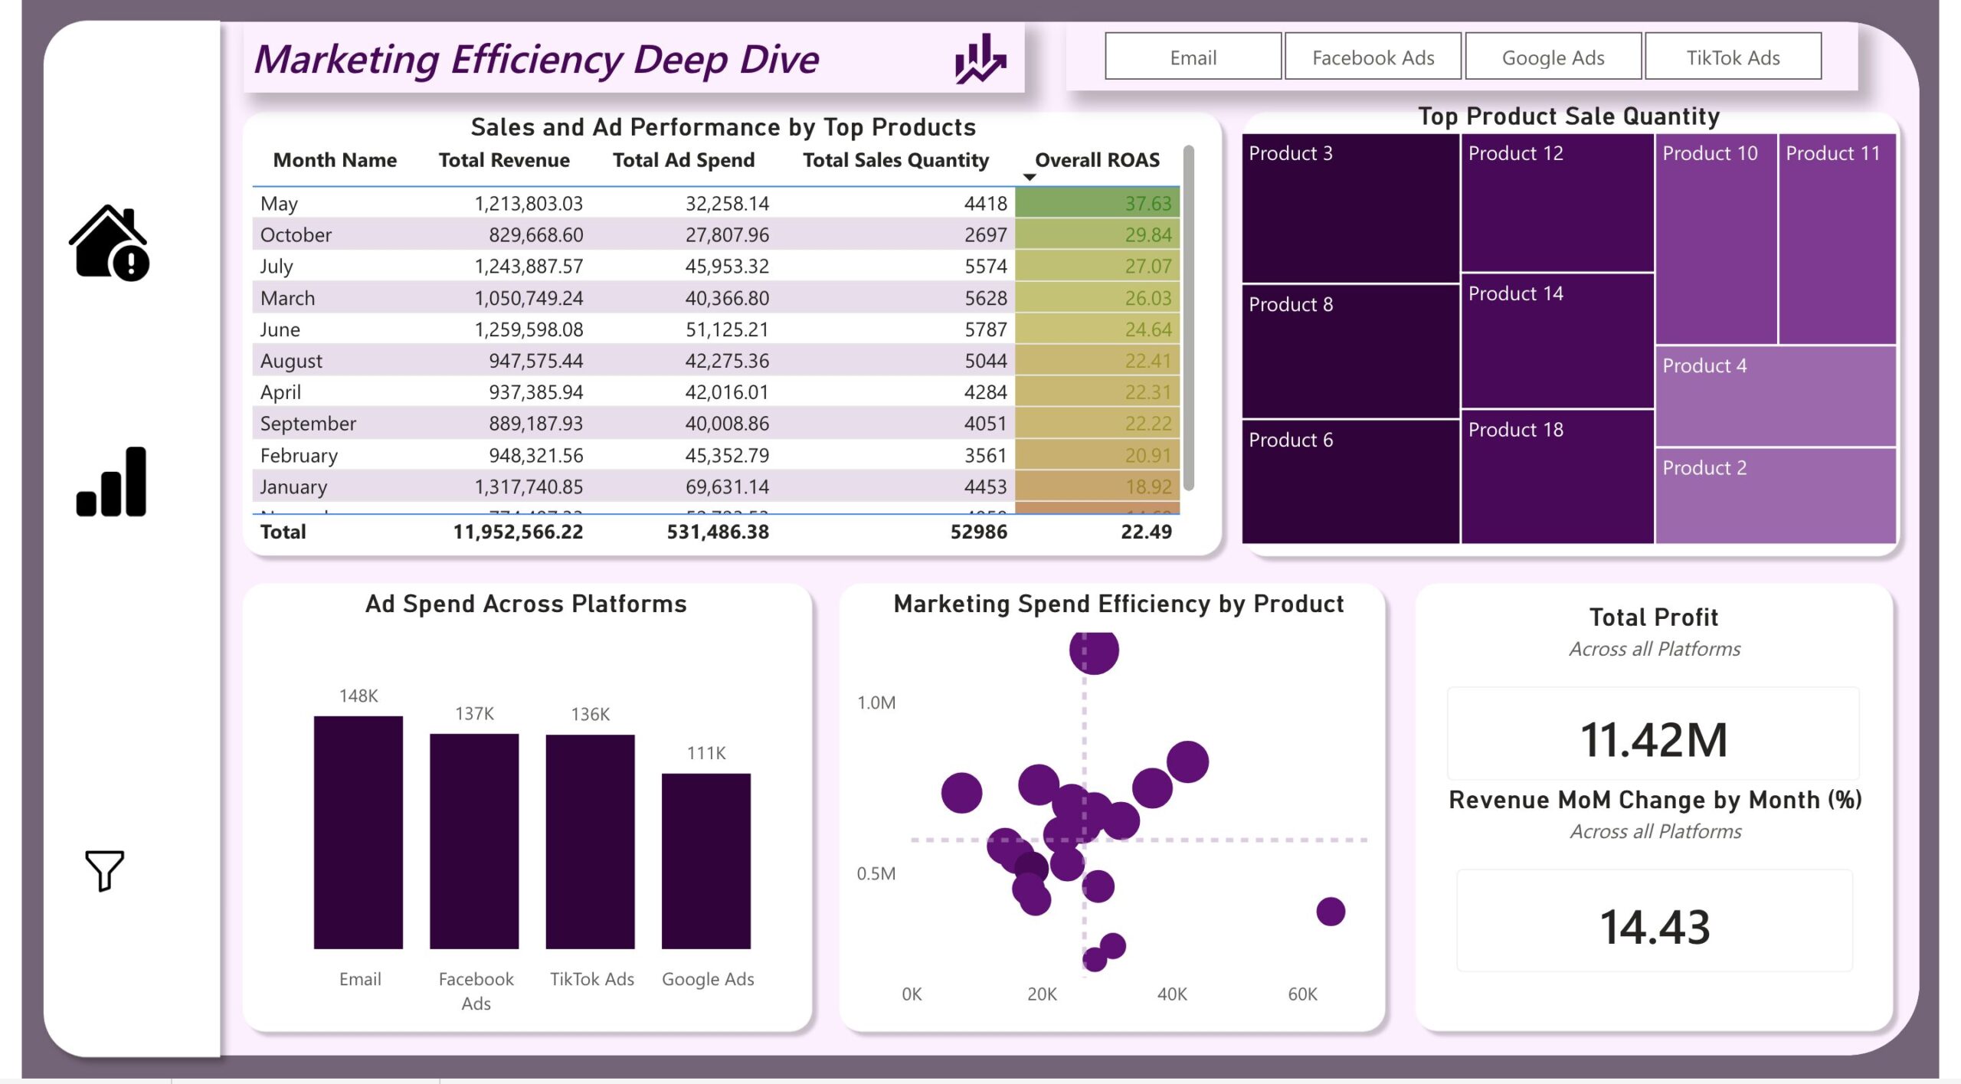Select the September month name cell
Viewport: 1961px width, 1084px height.
tap(308, 423)
